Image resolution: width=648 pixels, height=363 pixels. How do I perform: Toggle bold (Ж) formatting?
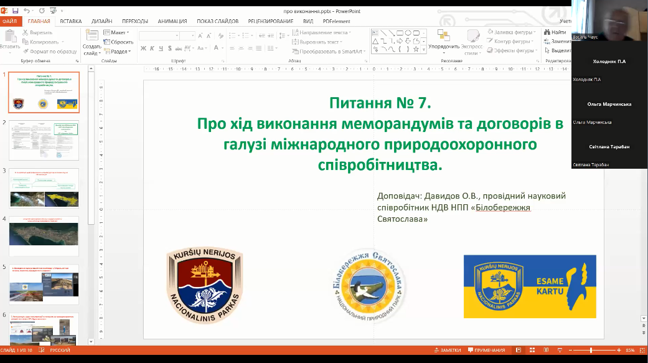(143, 49)
